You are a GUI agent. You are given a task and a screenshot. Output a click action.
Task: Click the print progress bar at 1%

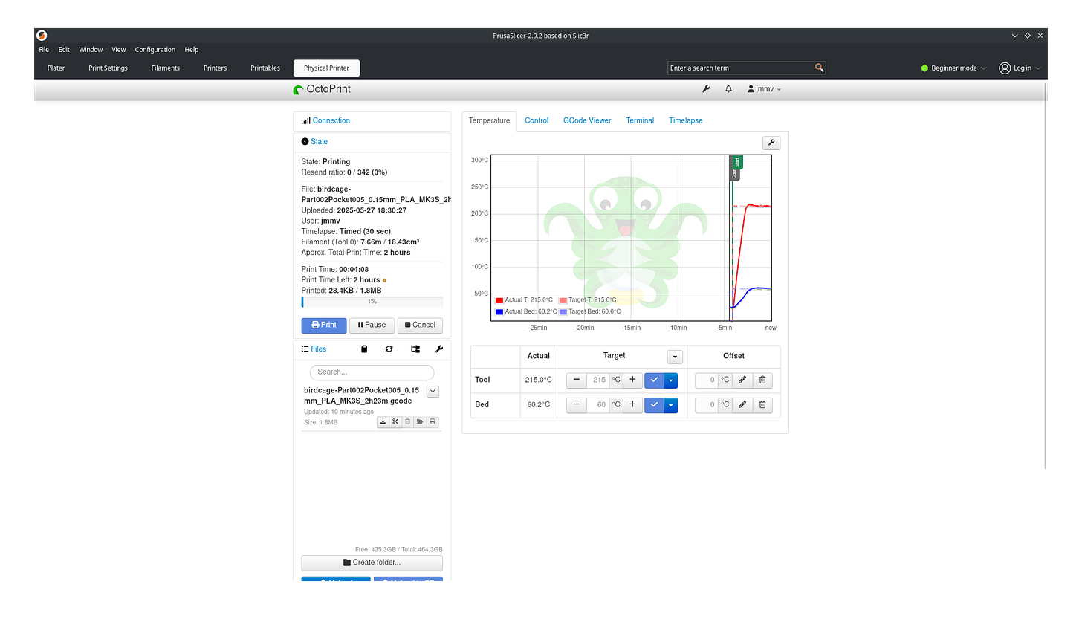[x=372, y=302]
